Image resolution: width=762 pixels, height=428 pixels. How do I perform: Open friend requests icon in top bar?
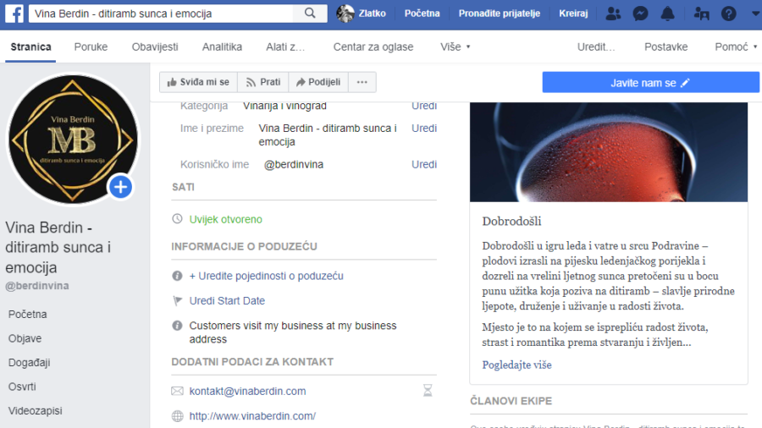(x=614, y=14)
